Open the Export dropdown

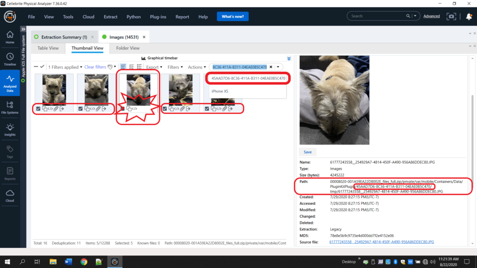tap(154, 67)
